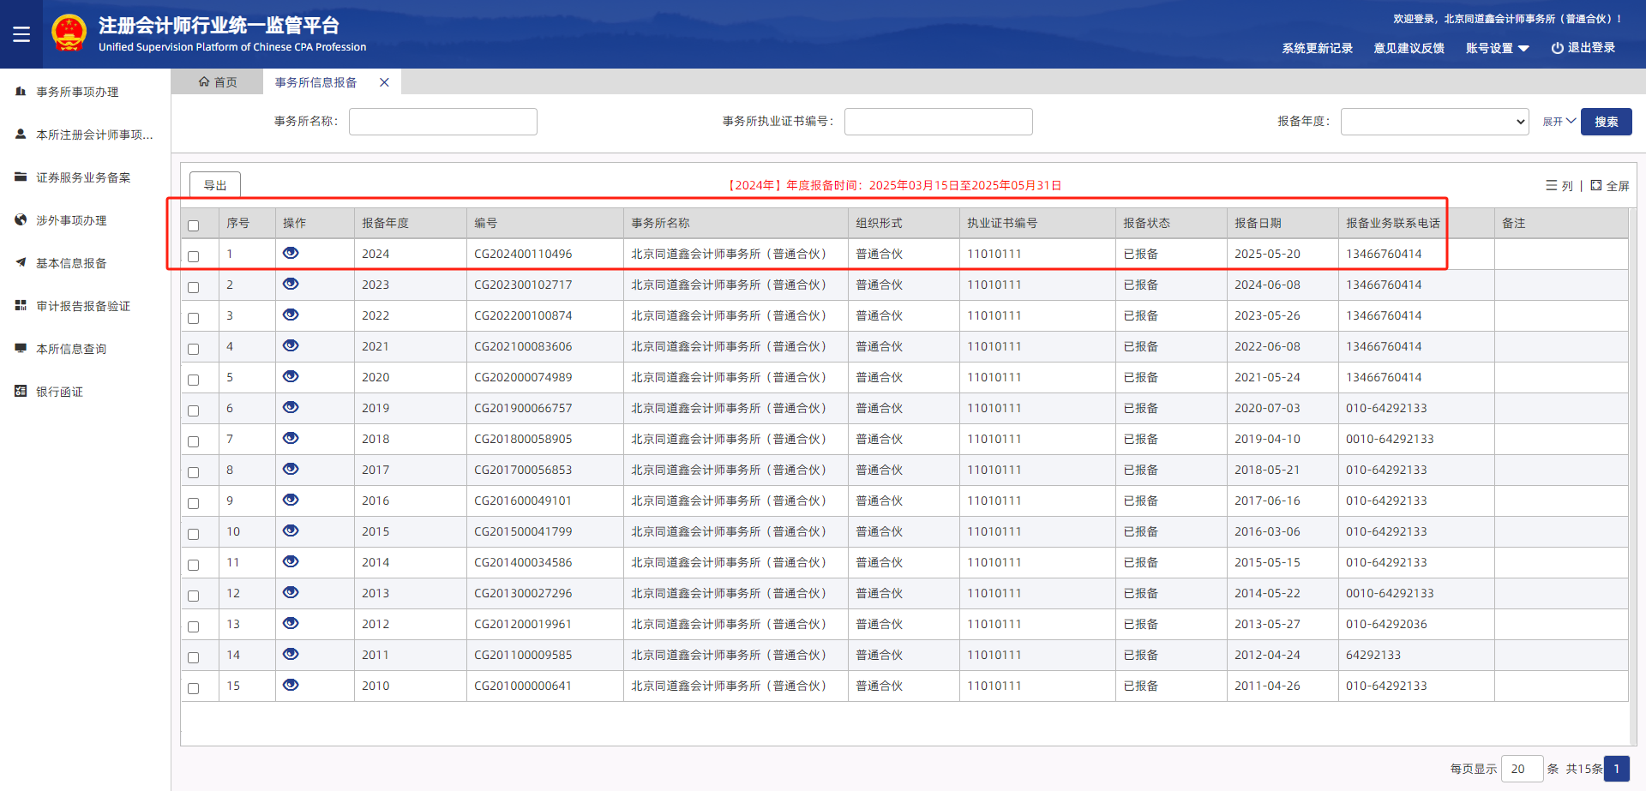Click the 事务所名称 input field
Viewport: 1646px width, 791px height.
point(442,122)
